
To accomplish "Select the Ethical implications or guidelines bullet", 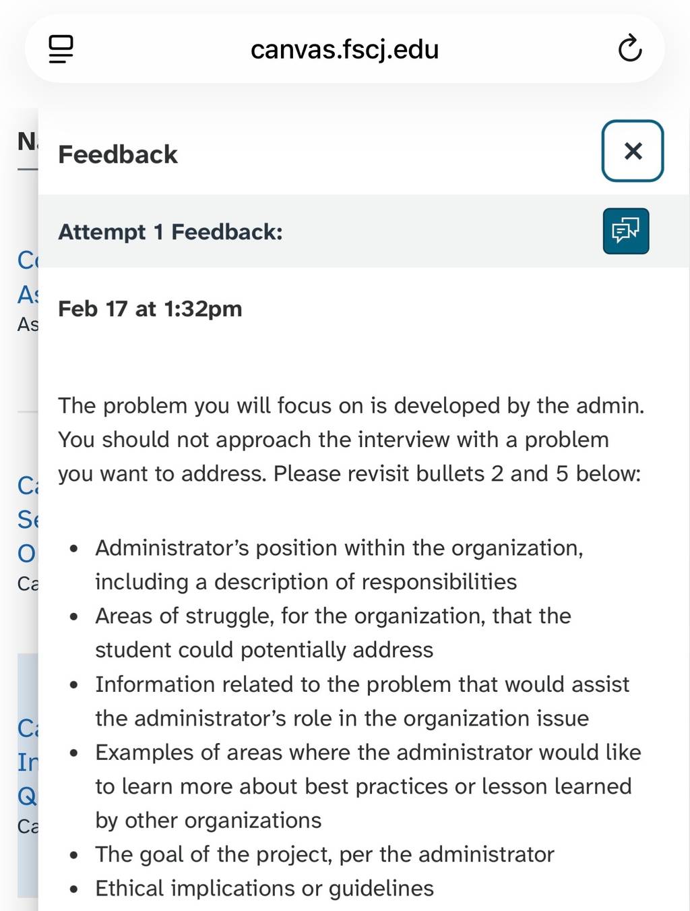I will [264, 889].
